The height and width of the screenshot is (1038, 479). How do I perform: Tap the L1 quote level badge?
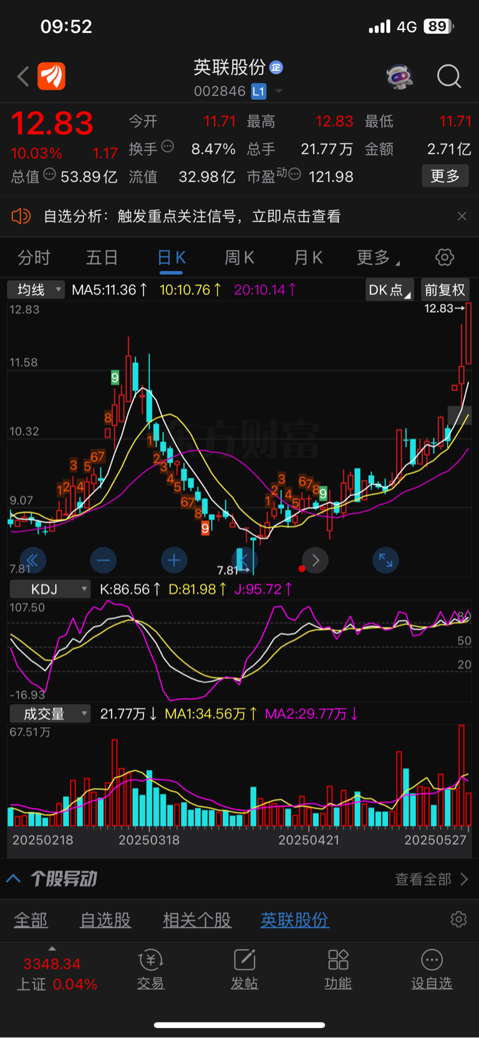(259, 92)
